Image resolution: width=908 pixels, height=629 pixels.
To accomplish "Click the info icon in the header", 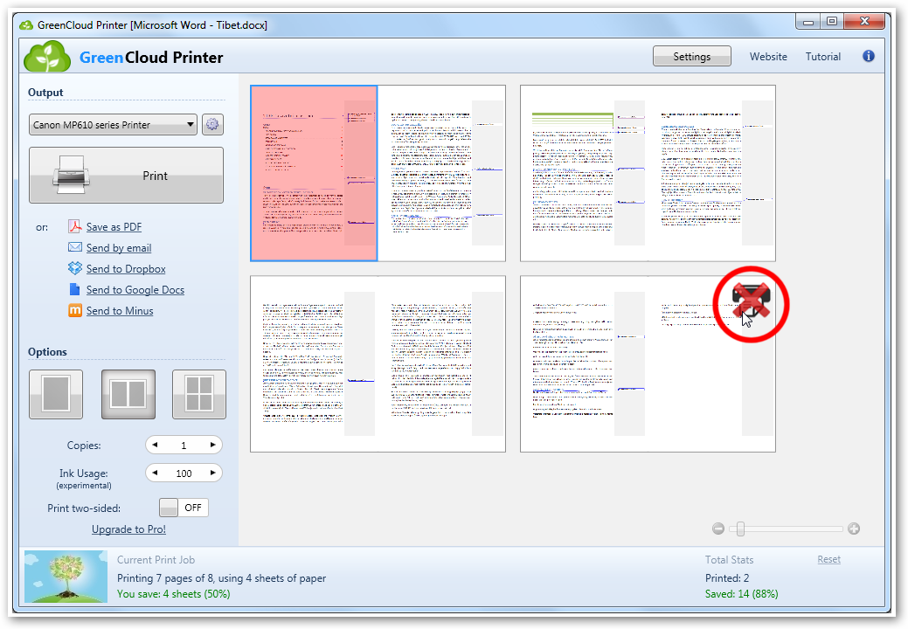I will click(x=868, y=56).
